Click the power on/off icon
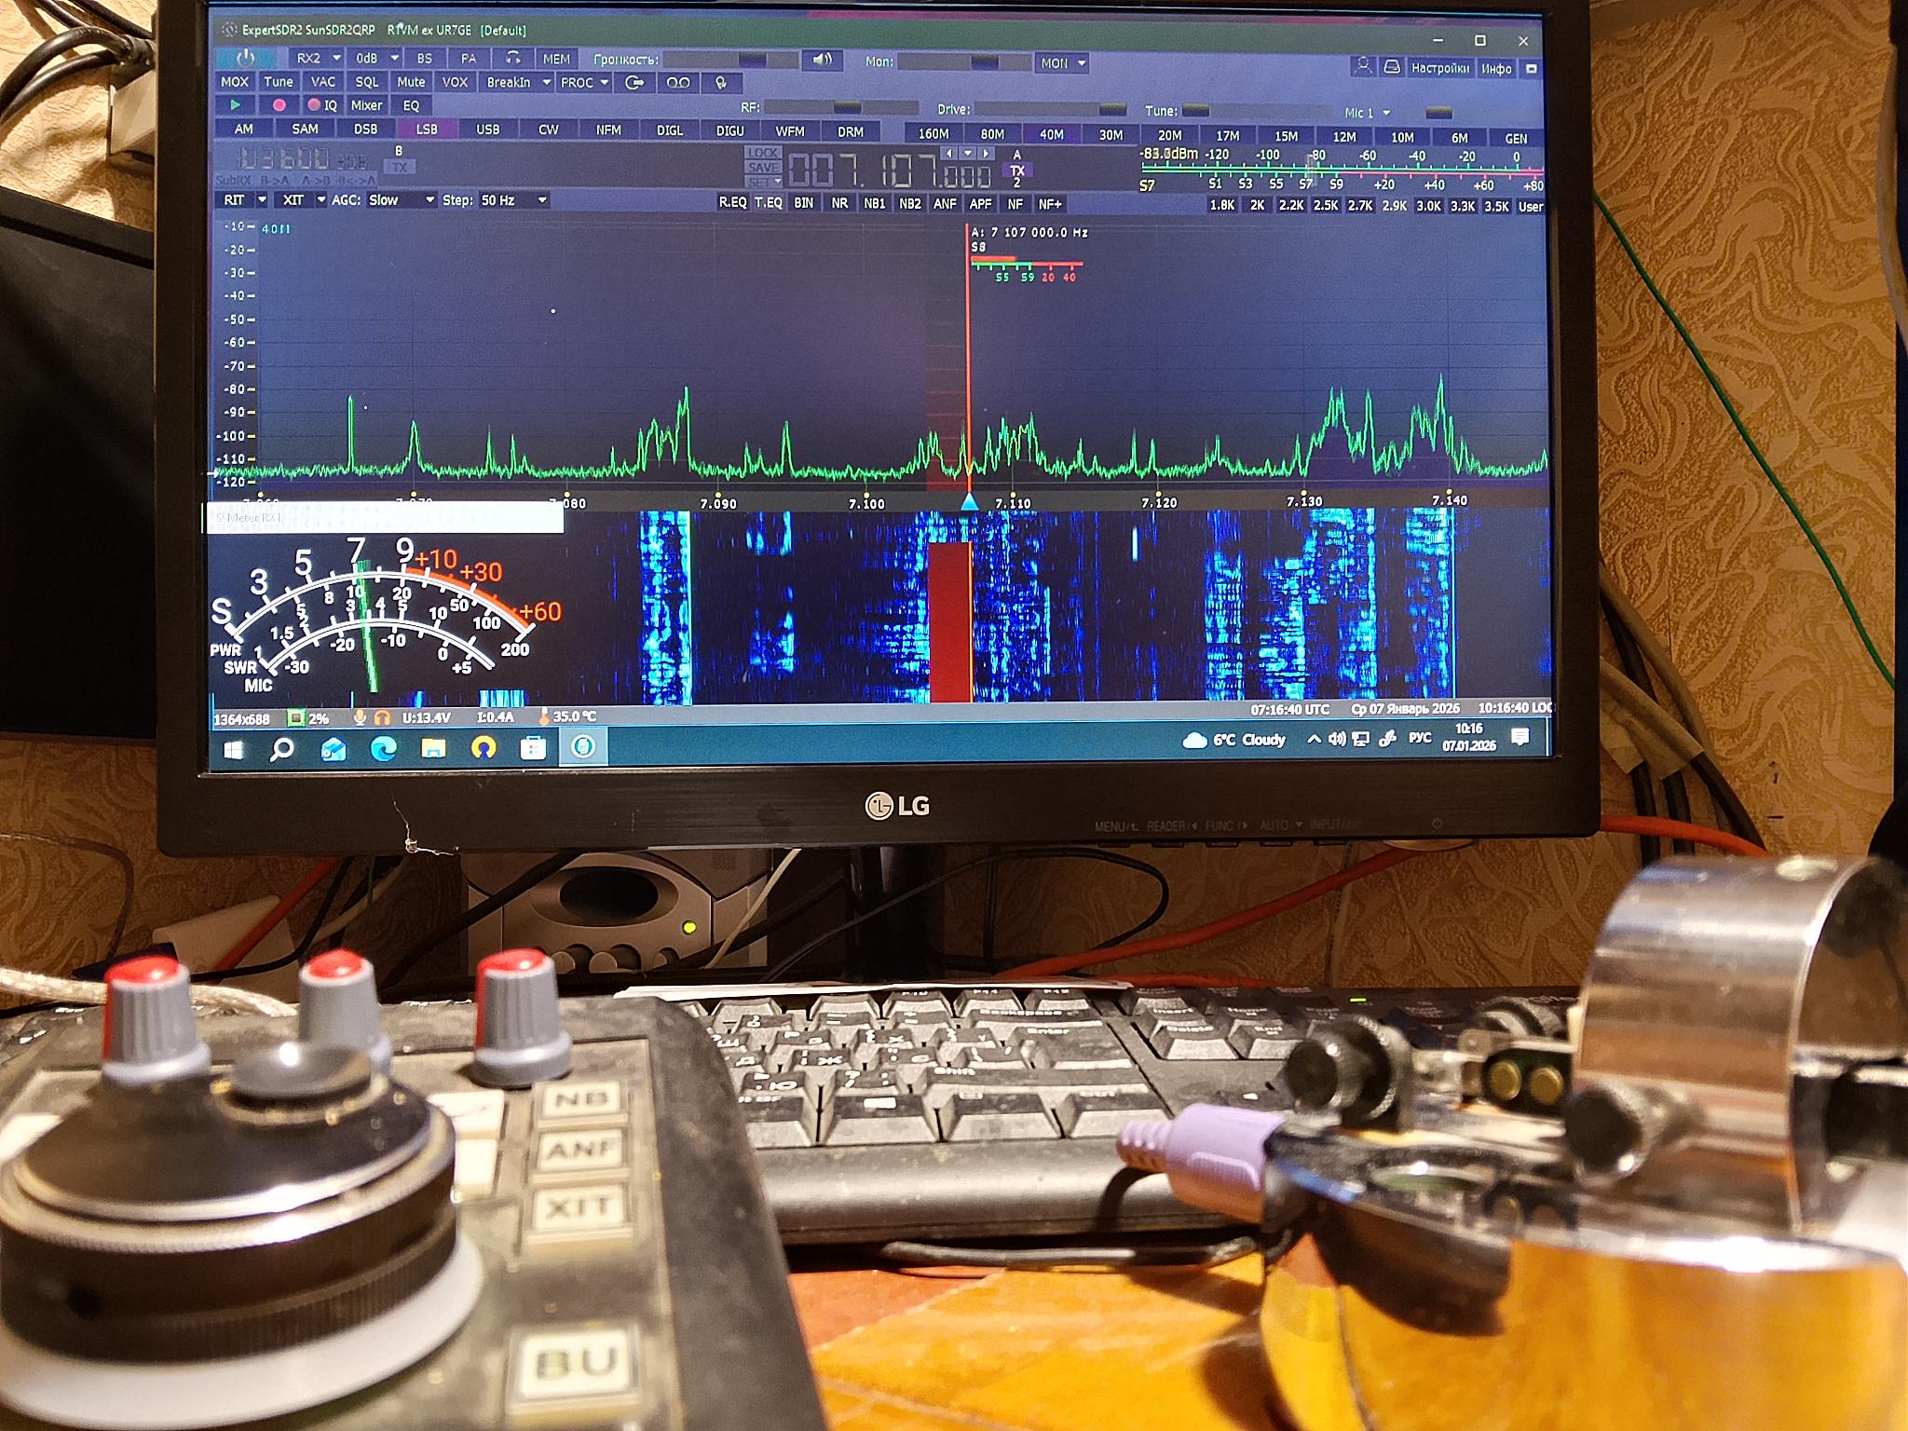Image resolution: width=1908 pixels, height=1431 pixels. pos(245,58)
